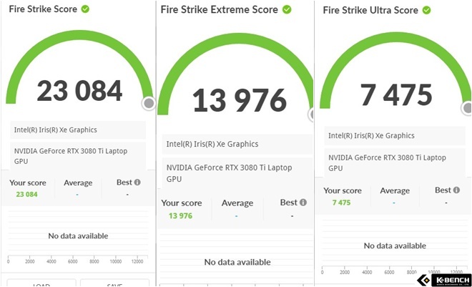Click the gray gauge knob on Fire Strike Ultra arc
Viewport: 472px width, 287px height.
(x=467, y=108)
